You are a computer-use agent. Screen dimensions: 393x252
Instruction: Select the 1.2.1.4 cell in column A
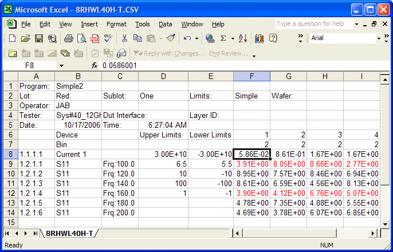[36, 194]
